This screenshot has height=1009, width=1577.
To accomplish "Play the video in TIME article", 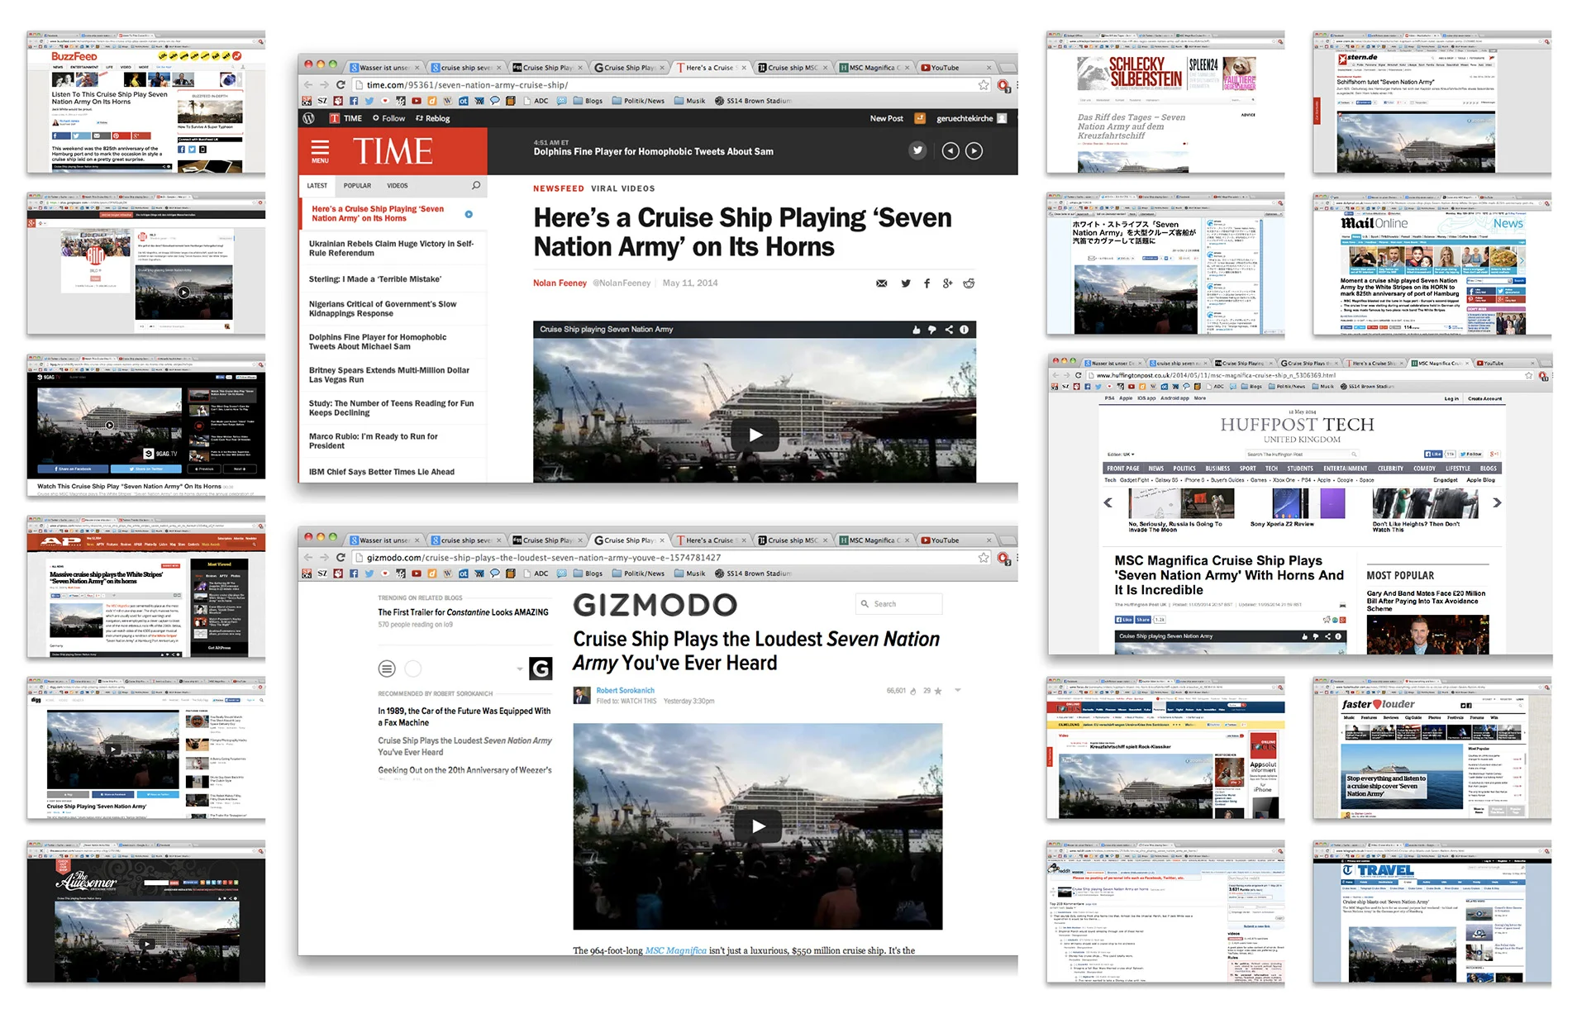I will point(755,435).
